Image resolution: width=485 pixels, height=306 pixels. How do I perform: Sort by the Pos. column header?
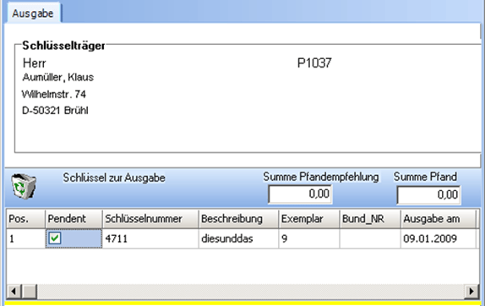[x=25, y=219]
